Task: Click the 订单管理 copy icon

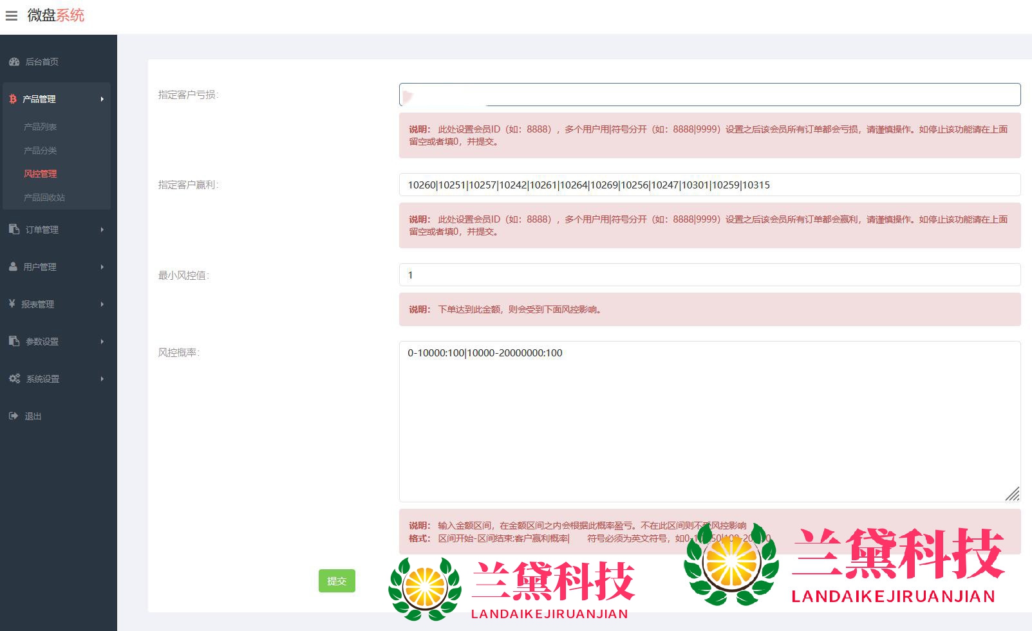Action: click(14, 230)
